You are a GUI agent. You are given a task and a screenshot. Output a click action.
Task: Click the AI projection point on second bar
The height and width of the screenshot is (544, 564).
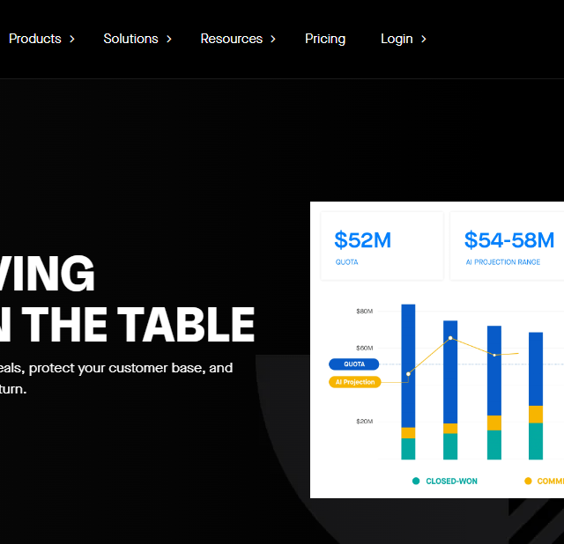click(450, 338)
